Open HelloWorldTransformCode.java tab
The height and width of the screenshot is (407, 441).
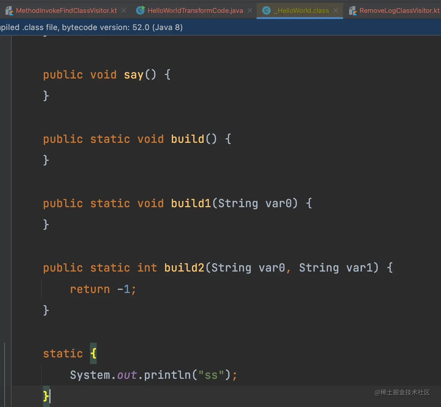pos(195,10)
